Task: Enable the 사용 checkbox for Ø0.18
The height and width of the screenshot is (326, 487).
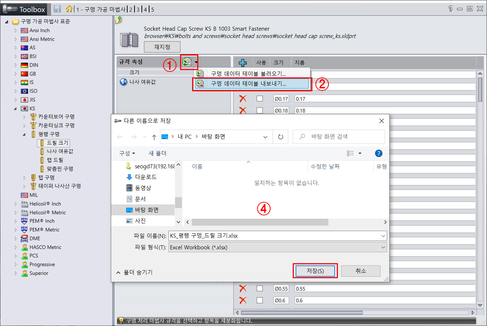Action: tap(260, 110)
